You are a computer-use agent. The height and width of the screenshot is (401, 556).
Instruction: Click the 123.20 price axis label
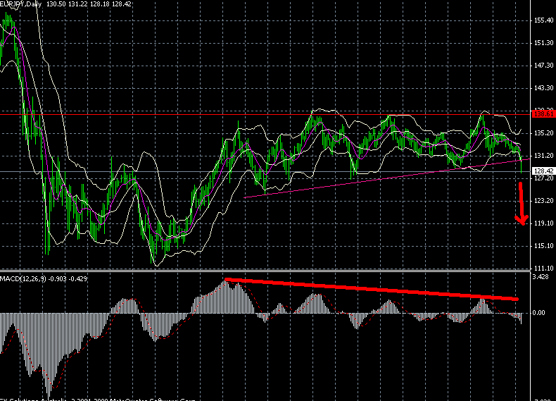[543, 201]
